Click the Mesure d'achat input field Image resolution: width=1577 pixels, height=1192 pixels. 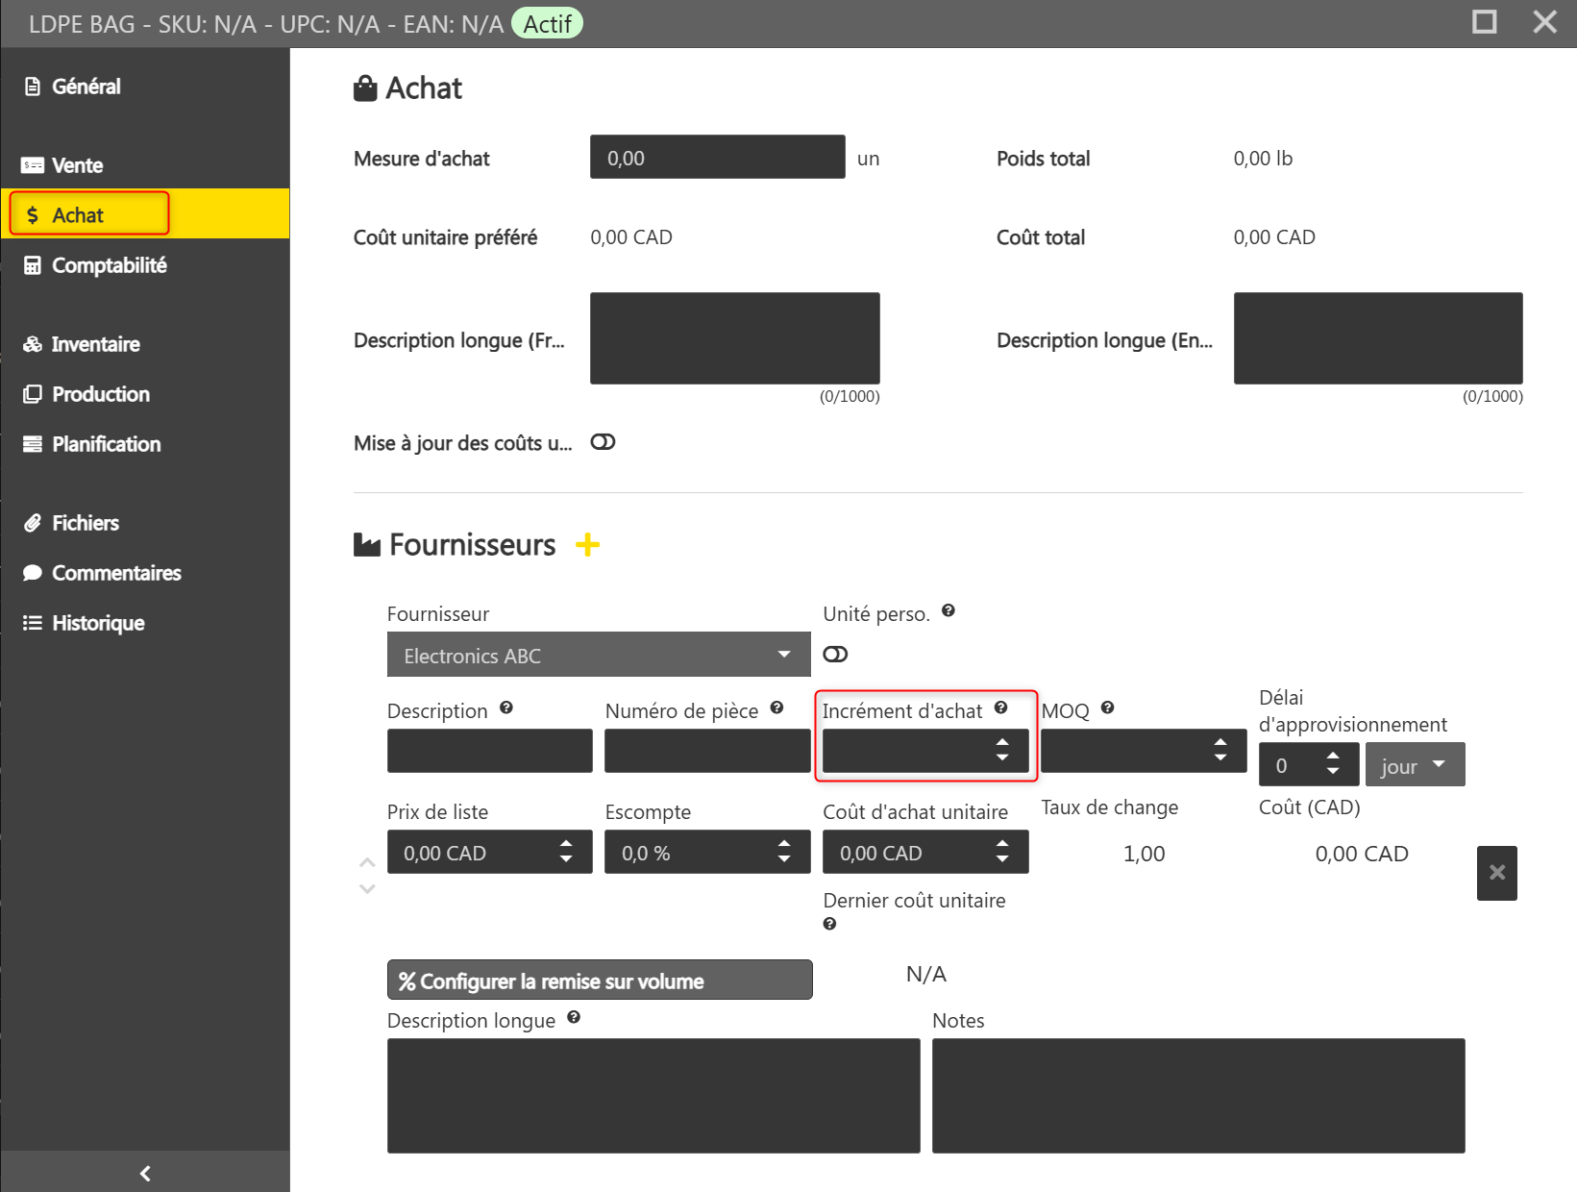(717, 158)
